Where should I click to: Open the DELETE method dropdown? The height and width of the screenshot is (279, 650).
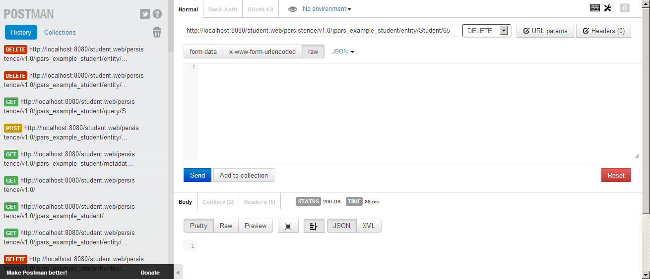(x=487, y=31)
